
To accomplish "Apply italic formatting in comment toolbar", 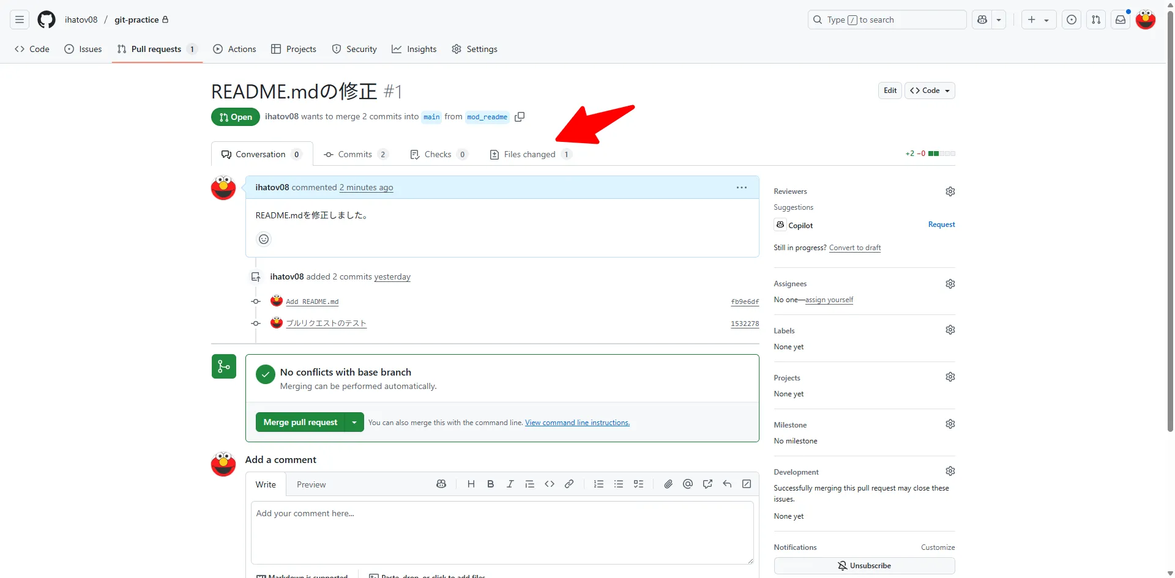I will click(510, 484).
